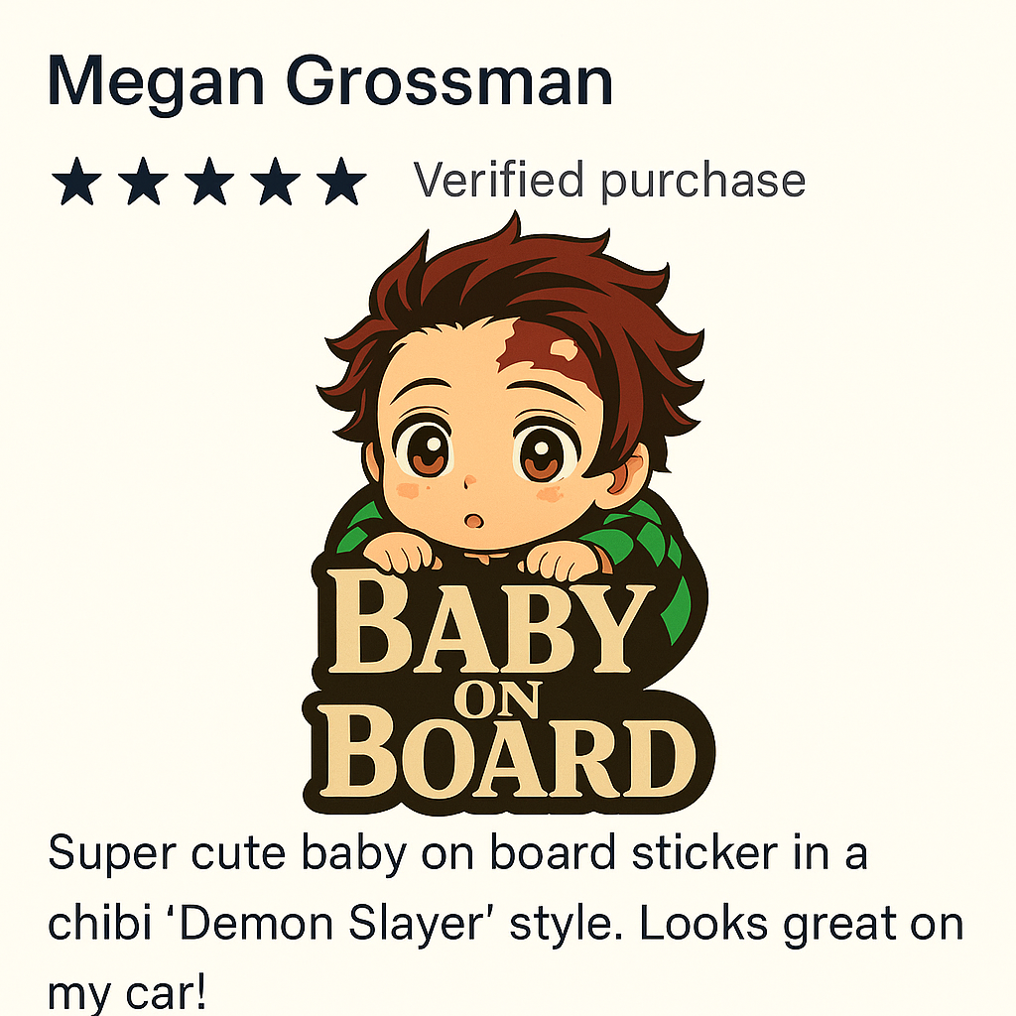Click the character's spiky brown hair

point(518,285)
